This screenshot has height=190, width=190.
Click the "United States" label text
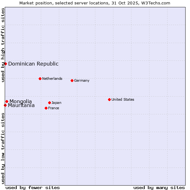(x=123, y=99)
